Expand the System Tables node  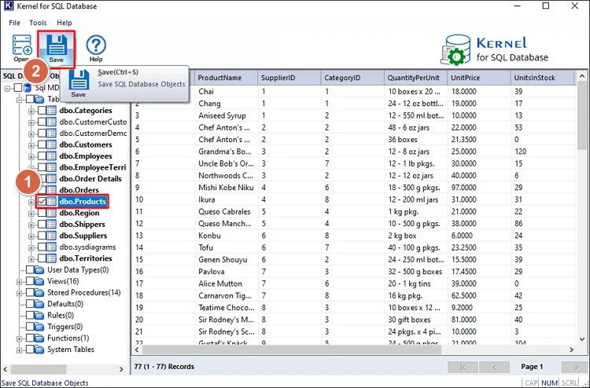click(x=20, y=350)
